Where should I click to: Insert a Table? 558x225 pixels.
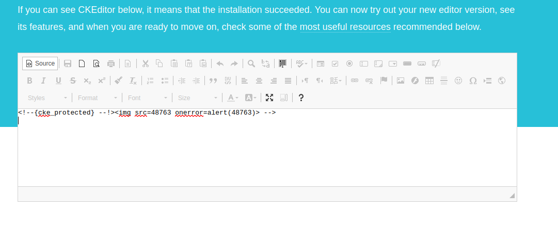pos(429,81)
